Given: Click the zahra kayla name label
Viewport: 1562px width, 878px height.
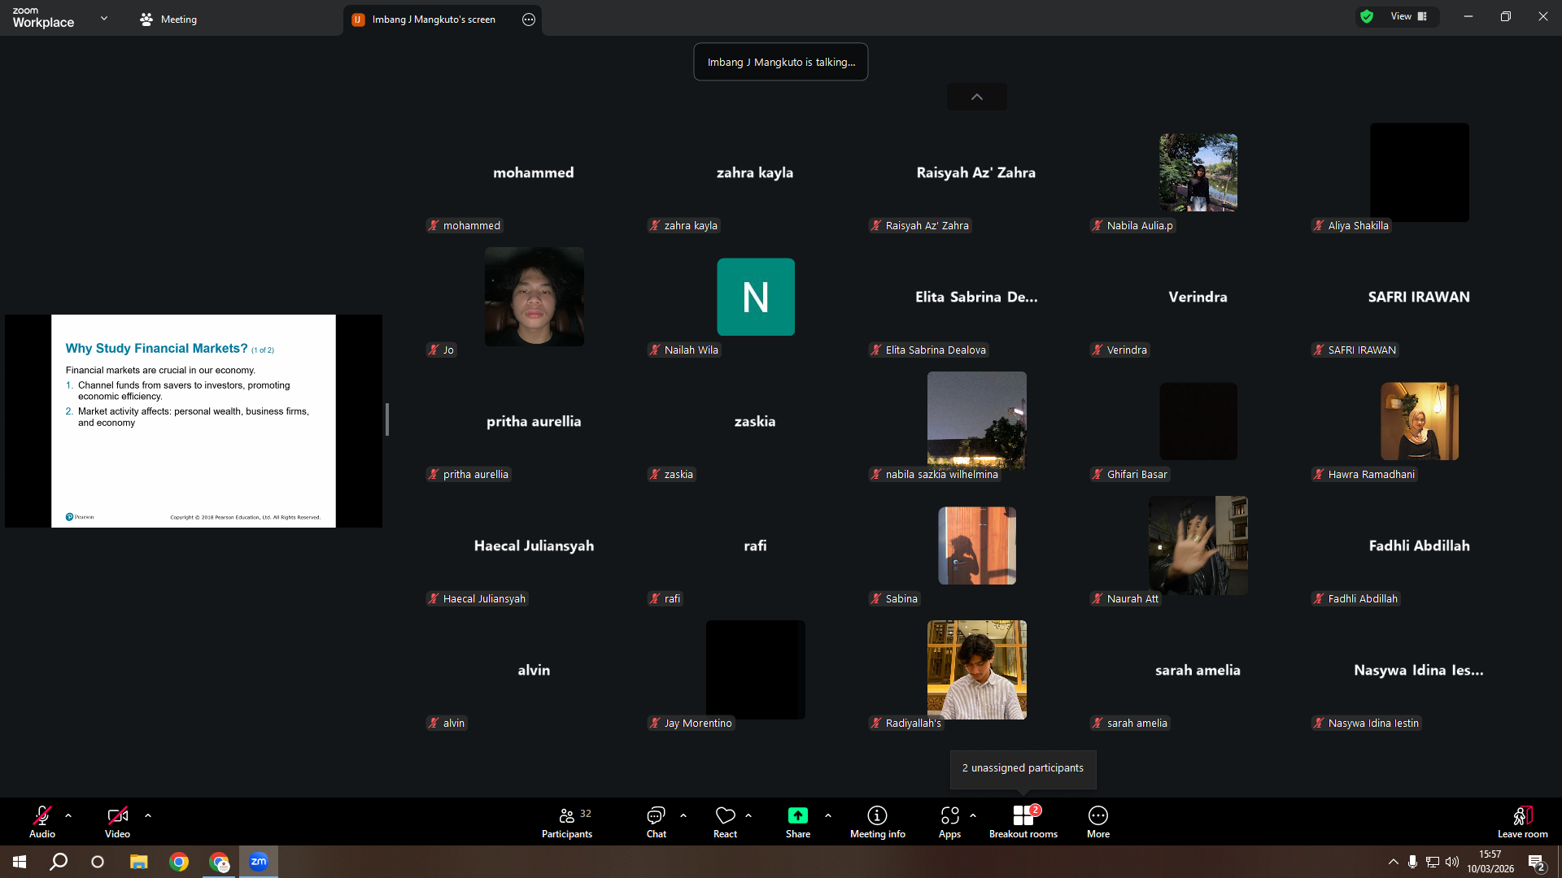Looking at the screenshot, I should tap(684, 225).
